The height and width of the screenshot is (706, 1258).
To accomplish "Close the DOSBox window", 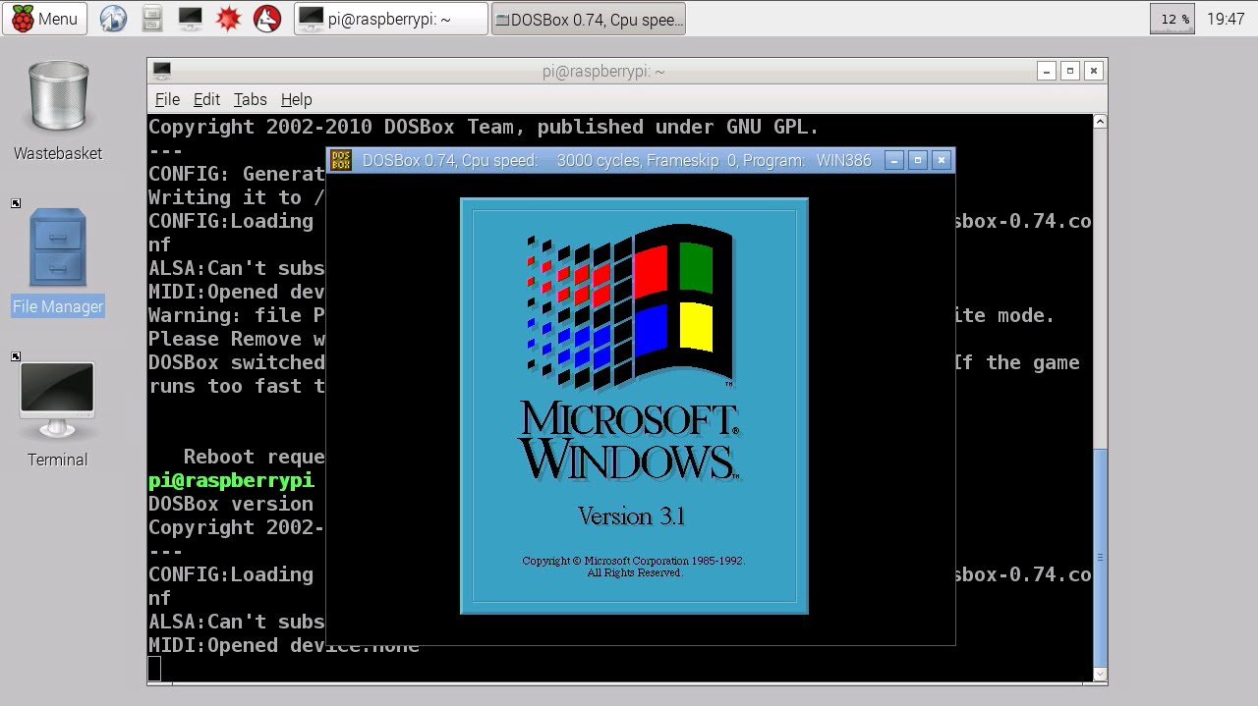I will [x=942, y=160].
